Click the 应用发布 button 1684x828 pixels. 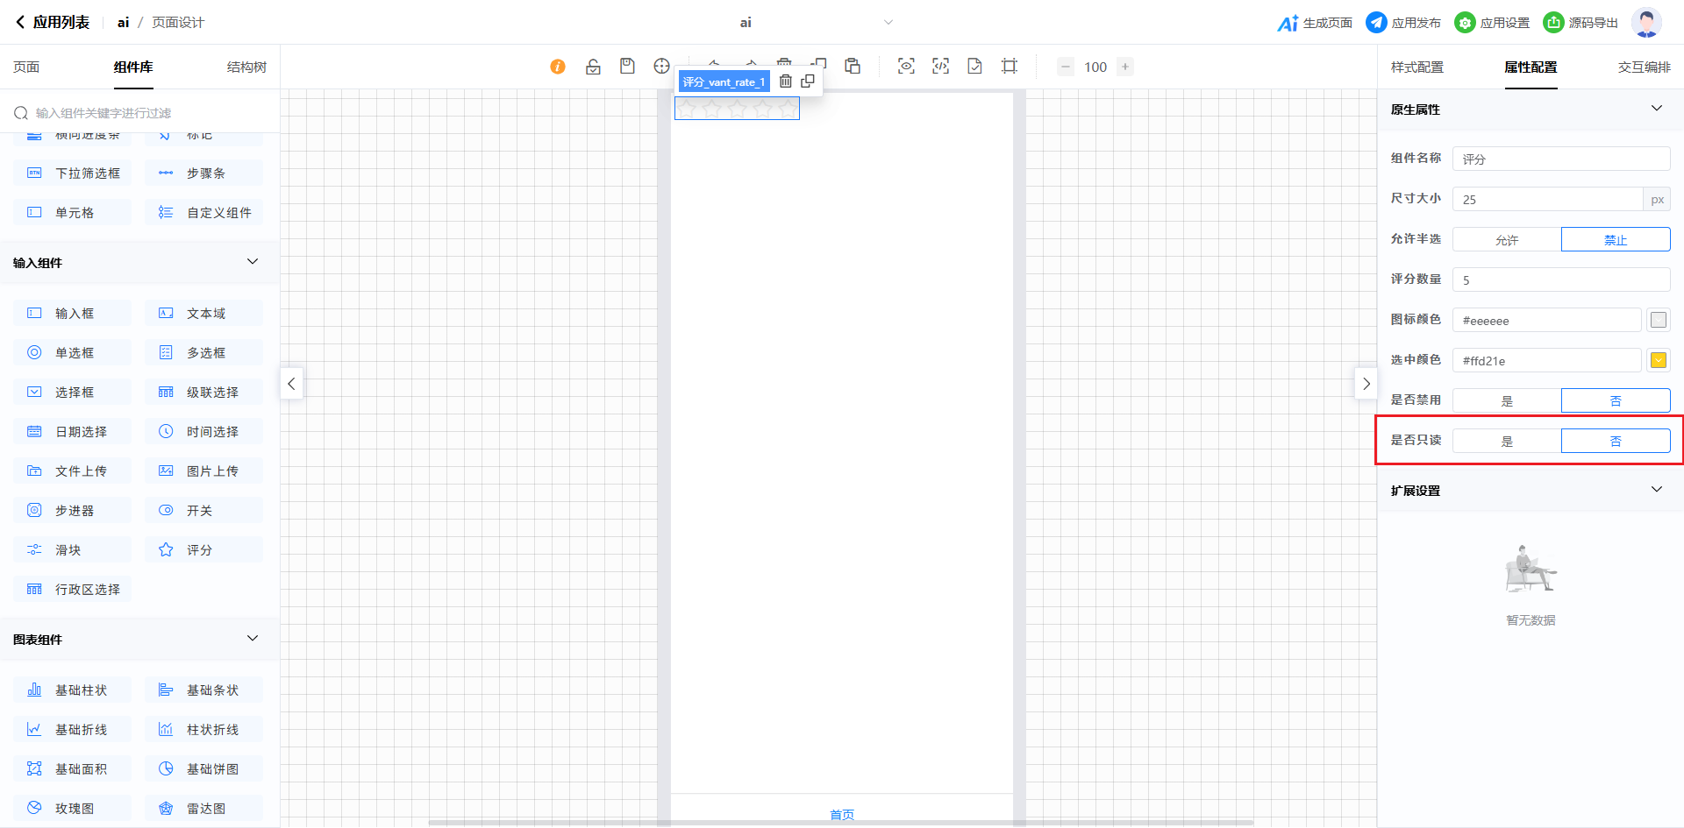point(1403,23)
